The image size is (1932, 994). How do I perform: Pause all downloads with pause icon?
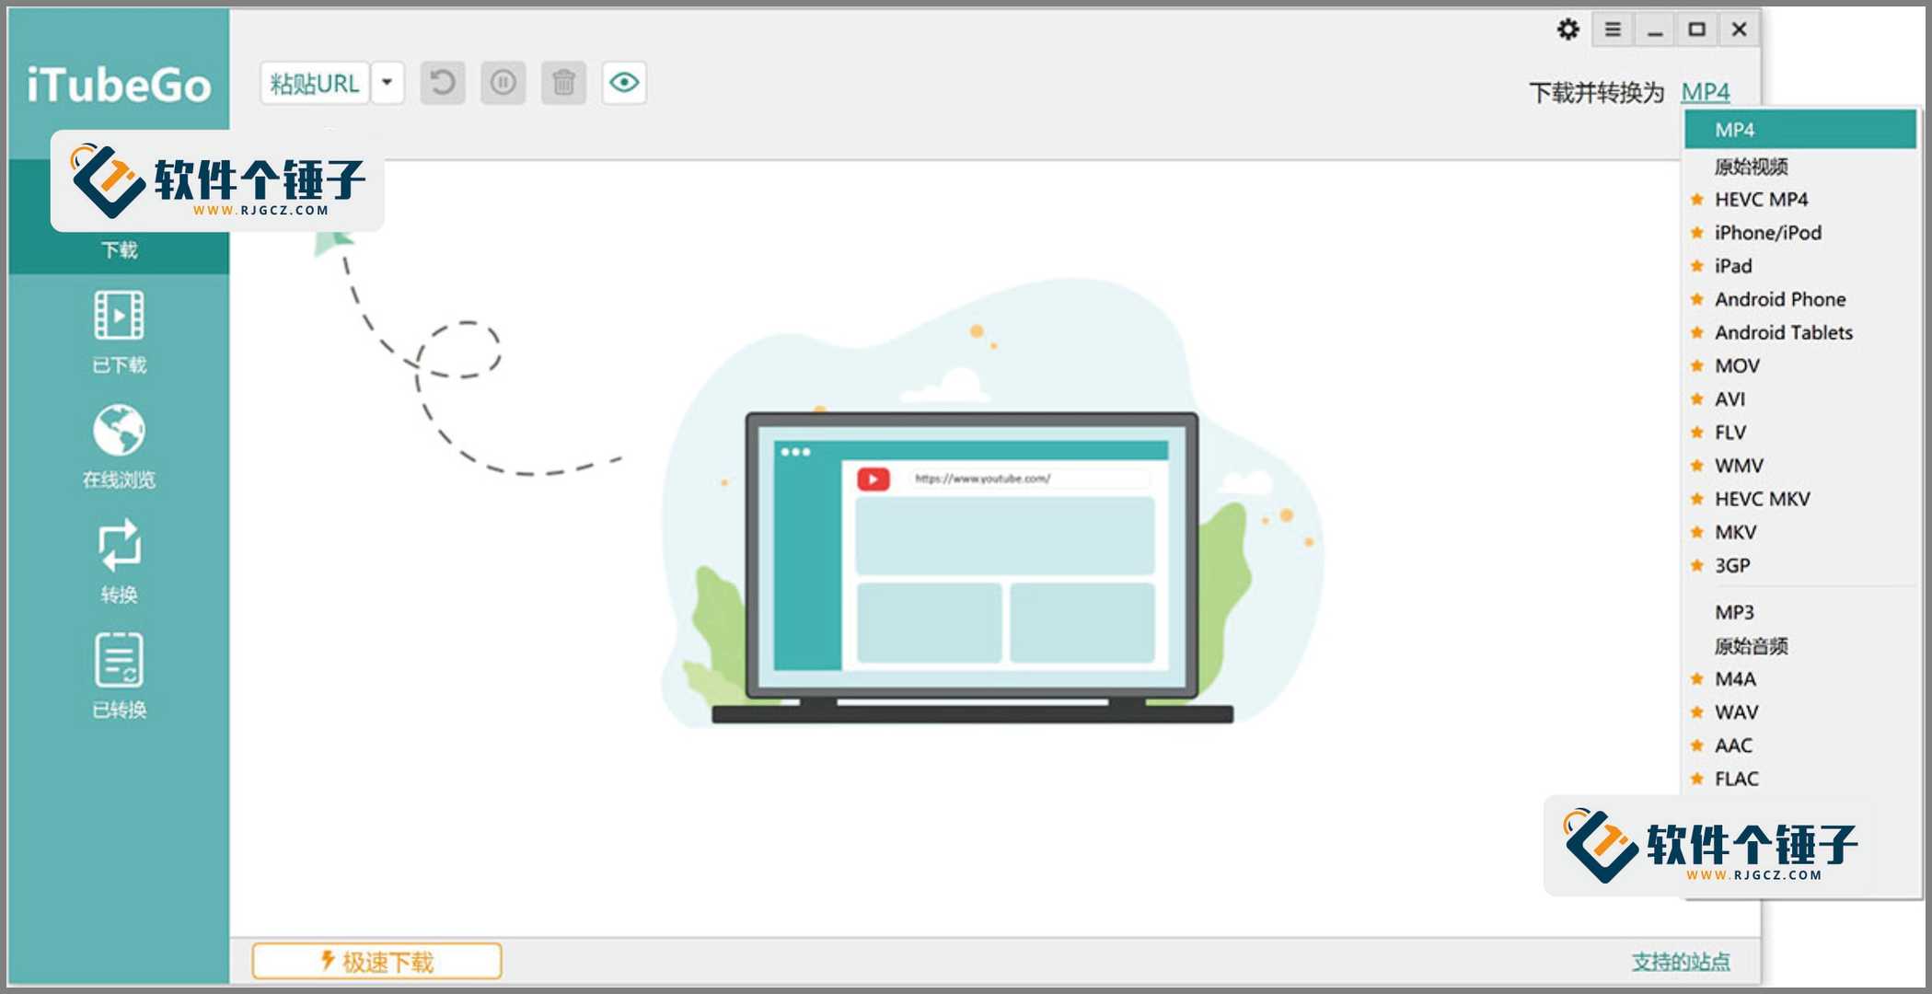click(503, 84)
